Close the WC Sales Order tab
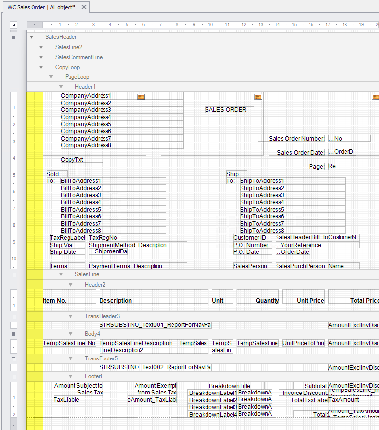 pos(84,7)
